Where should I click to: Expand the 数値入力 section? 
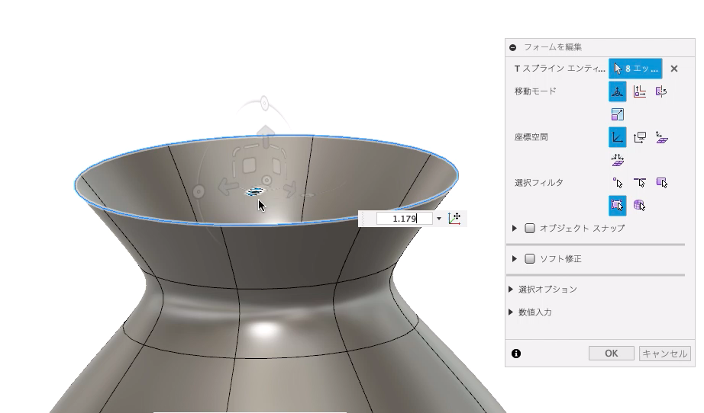point(511,312)
